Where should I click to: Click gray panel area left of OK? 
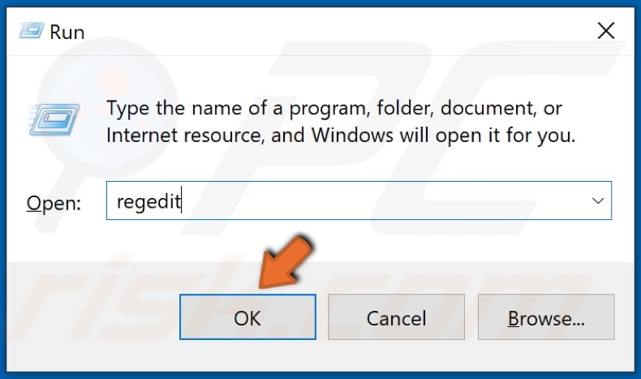coord(92,317)
